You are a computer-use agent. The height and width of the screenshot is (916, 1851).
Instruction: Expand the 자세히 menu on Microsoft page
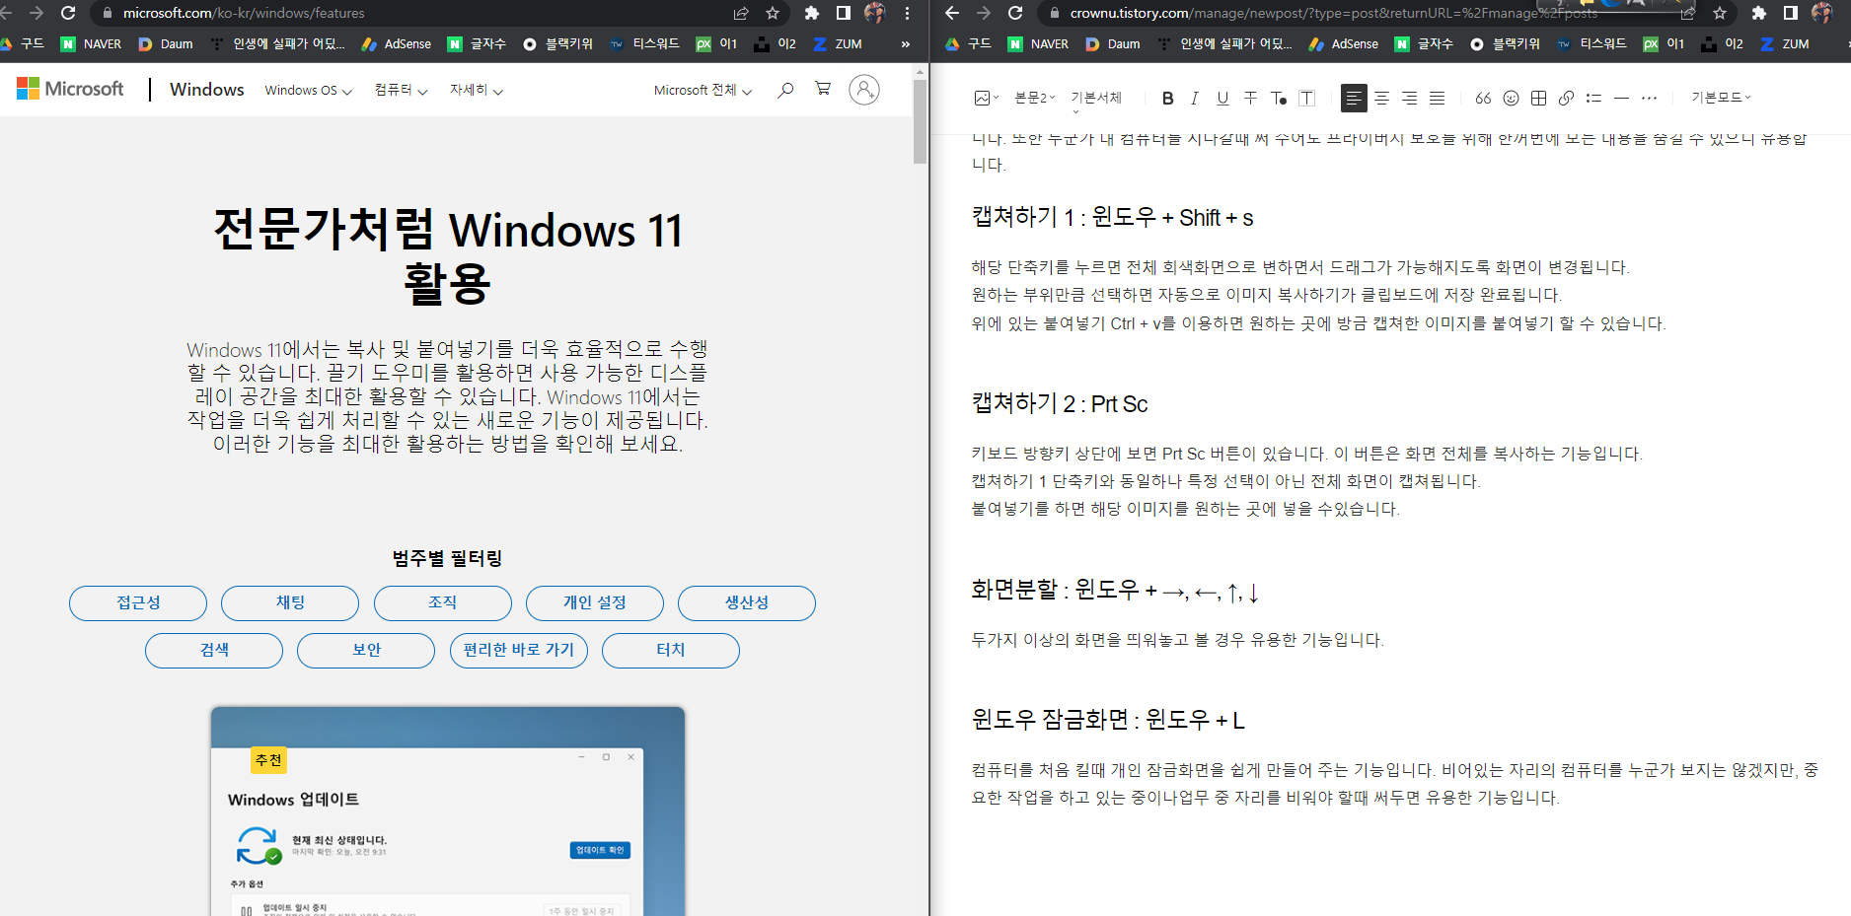click(477, 90)
